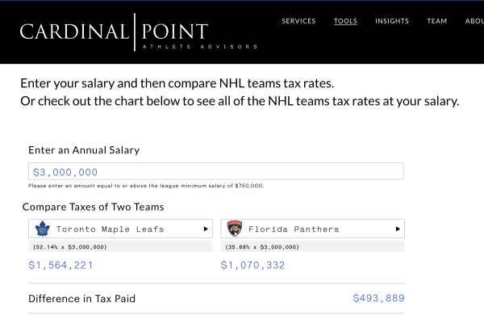Click the $1,564,221 Toronto tax amount

click(61, 265)
